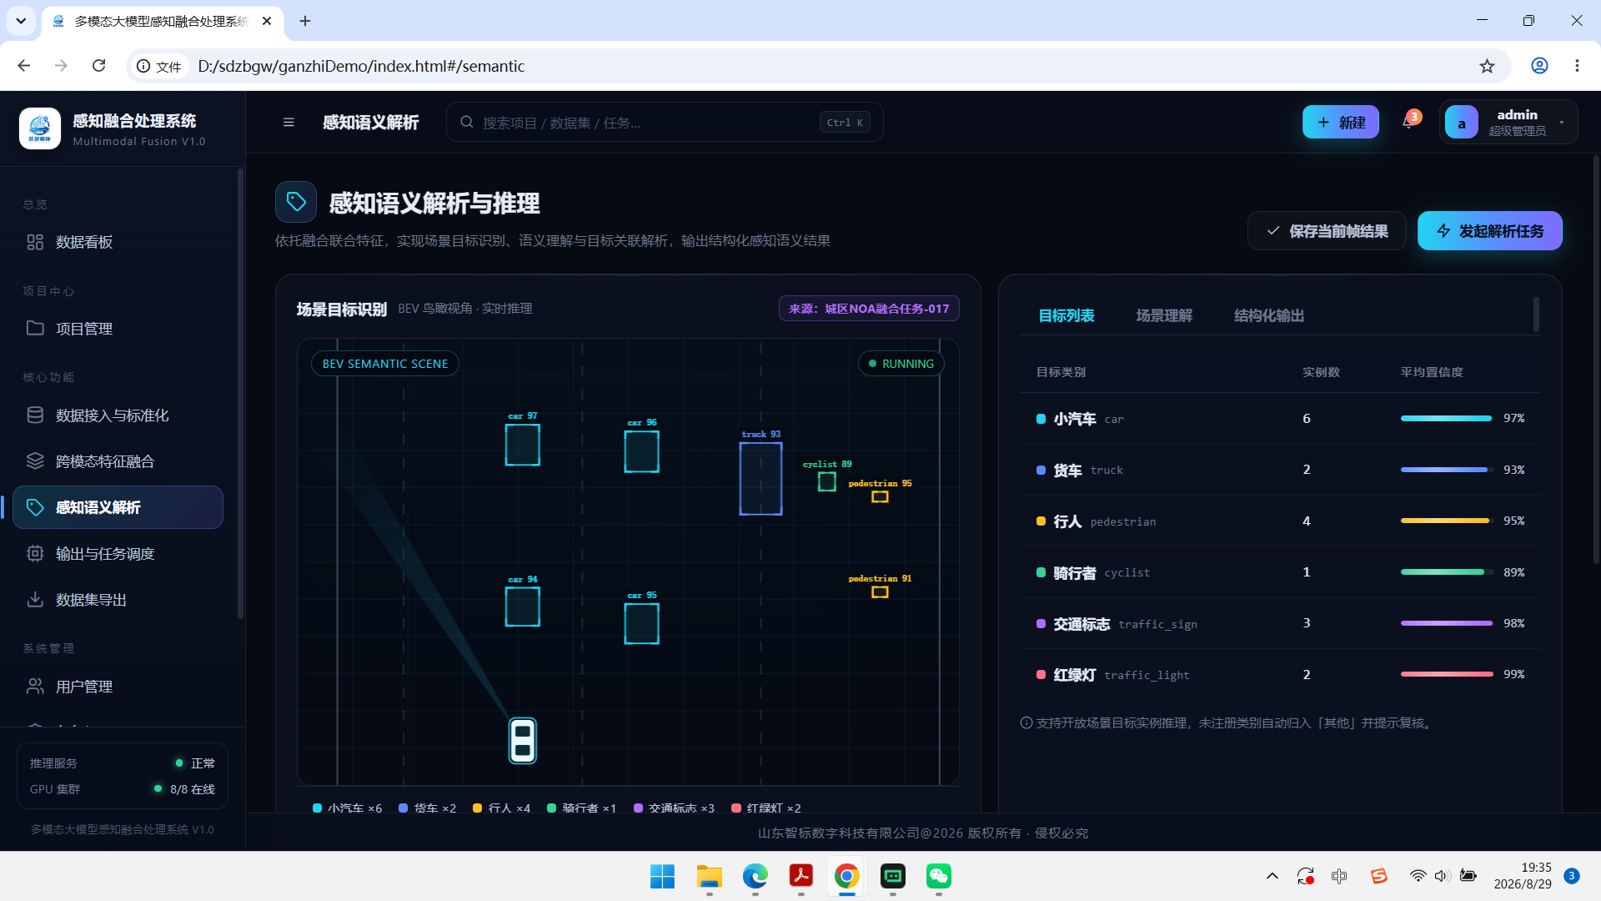Open 输出与任务调度 chip icon
Viewport: 1601px width, 901px height.
point(35,554)
